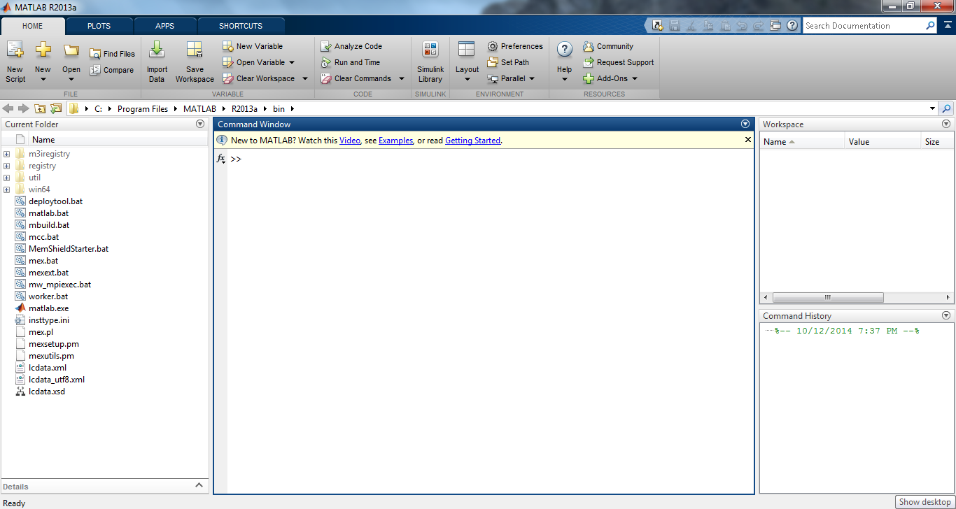Click the Show desktop button
956x509 pixels.
(925, 502)
